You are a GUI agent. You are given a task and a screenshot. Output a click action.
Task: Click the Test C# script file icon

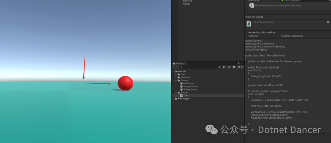click(x=181, y=96)
